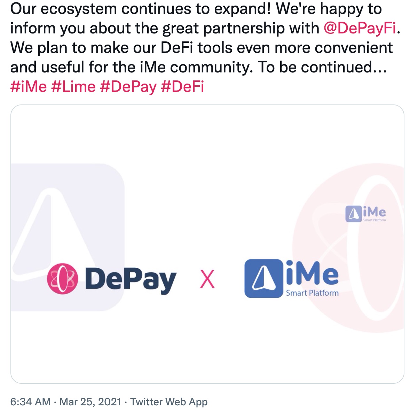Click the Mar 25, 2021 date

tap(90, 402)
